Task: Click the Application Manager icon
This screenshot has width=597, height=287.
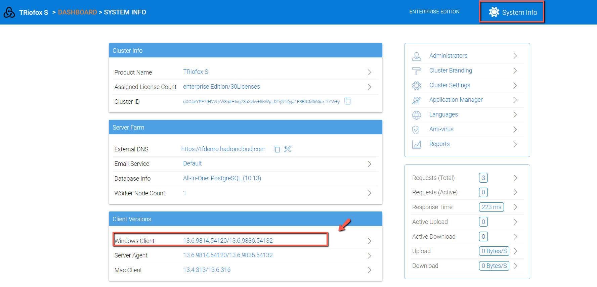Action: click(417, 100)
